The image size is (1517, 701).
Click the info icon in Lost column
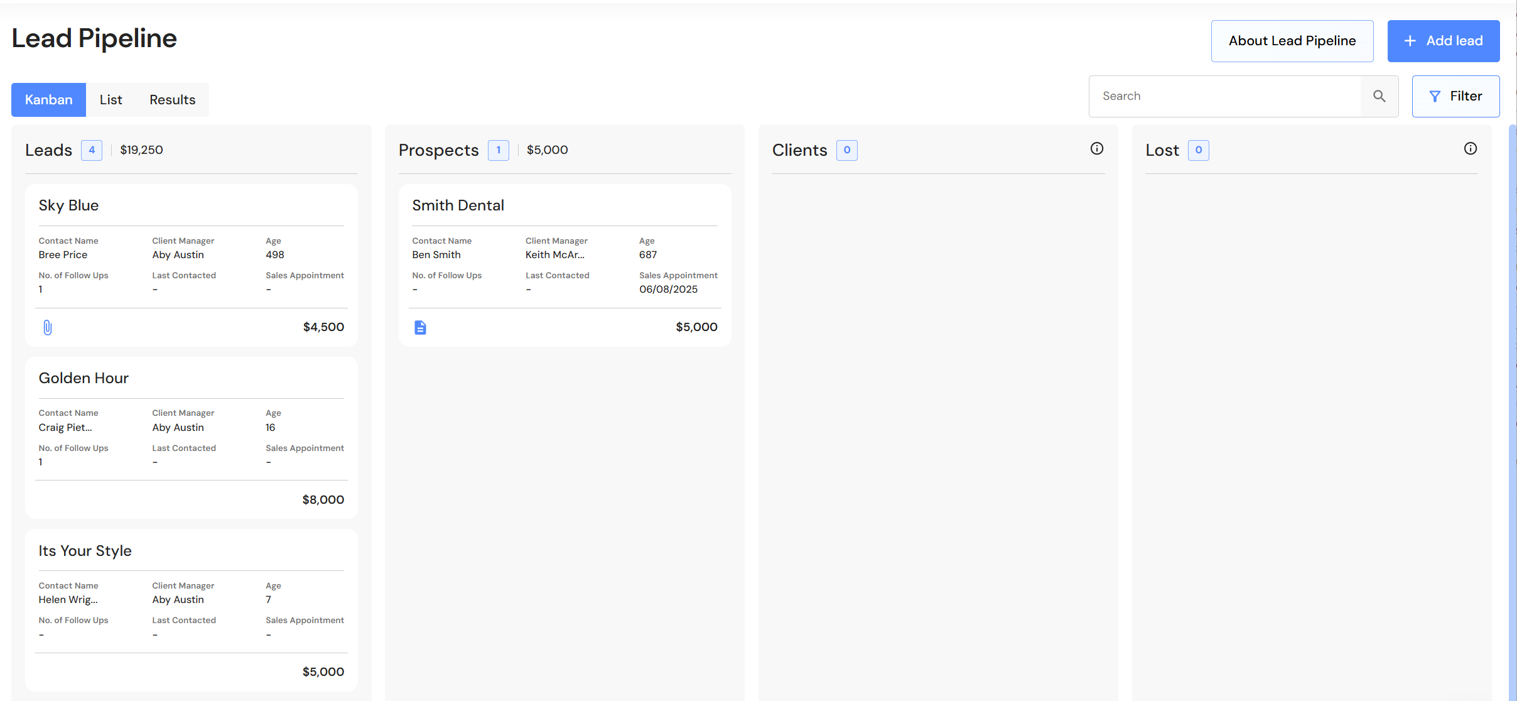[x=1470, y=149]
